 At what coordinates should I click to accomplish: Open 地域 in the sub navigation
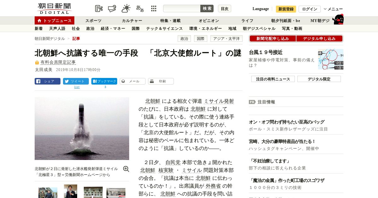[x=232, y=29]
